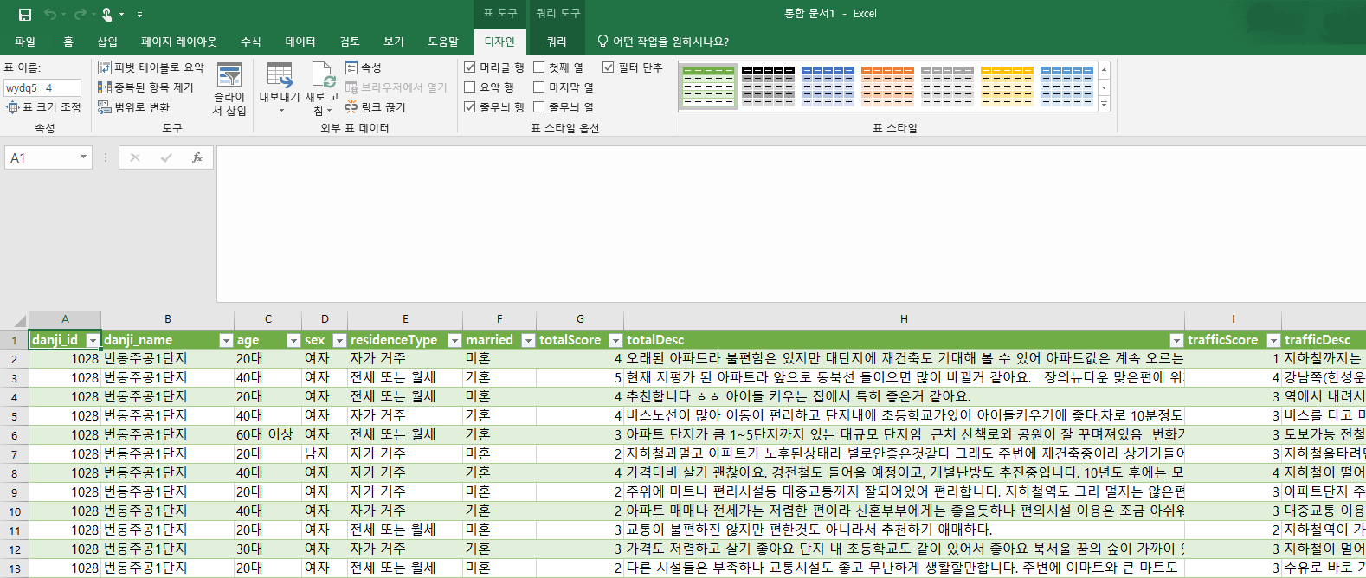Click the formula bar Enter checkmark icon
This screenshot has width=1366, height=578.
[166, 157]
